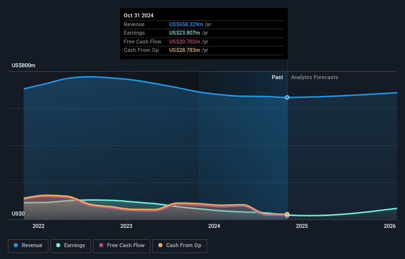Click the Cash From Op label in tooltip
This screenshot has width=405, height=259.
(x=141, y=50)
